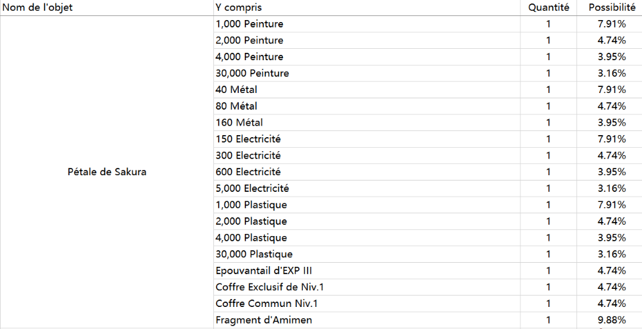Select the '40 Métal' cell
Image resolution: width=642 pixels, height=329 pixels.
(367, 90)
